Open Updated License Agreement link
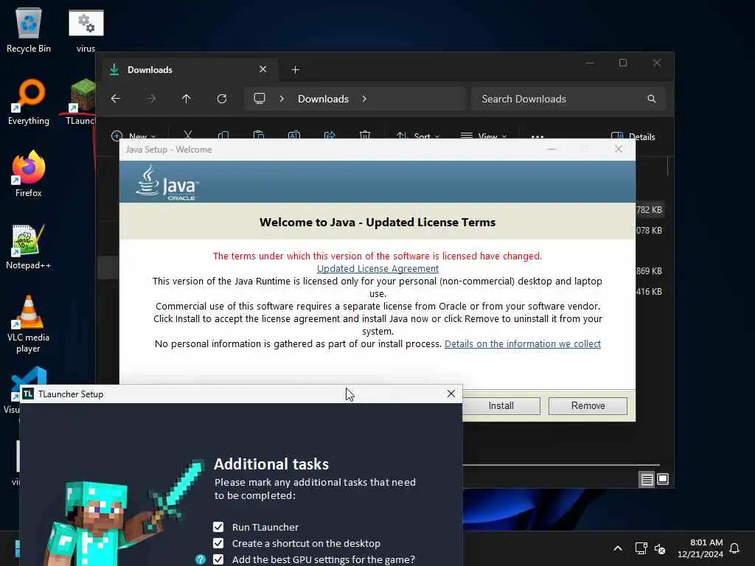This screenshot has height=566, width=755. pos(377,268)
